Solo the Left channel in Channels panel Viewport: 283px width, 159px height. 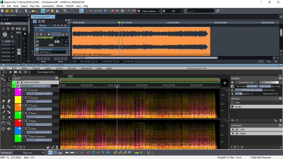coord(237,129)
